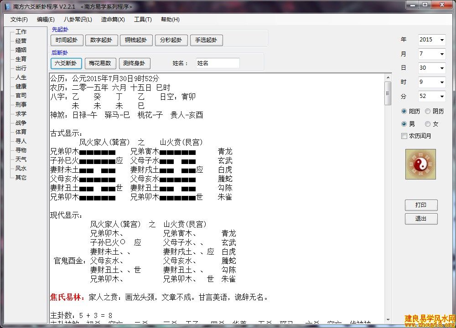Click the 官鬼酉金 text in results
456x328 pixels.
pyautogui.click(x=70, y=261)
